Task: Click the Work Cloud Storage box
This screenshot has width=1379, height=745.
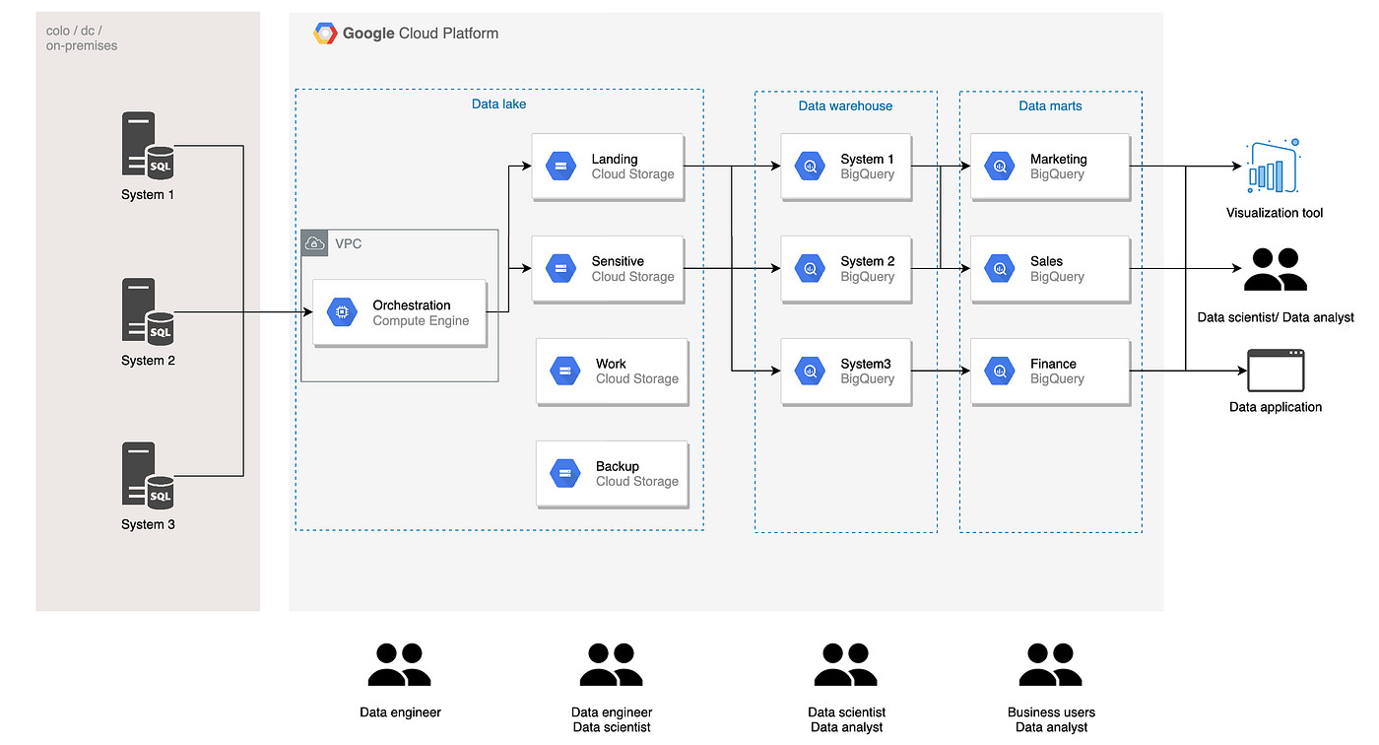Action: (611, 372)
